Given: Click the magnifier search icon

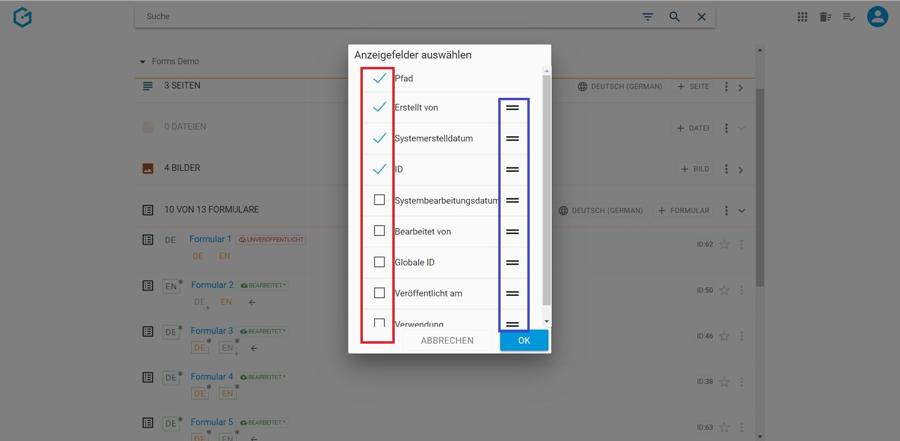Looking at the screenshot, I should pyautogui.click(x=675, y=17).
